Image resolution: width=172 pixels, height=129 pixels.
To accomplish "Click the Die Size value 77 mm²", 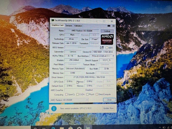I will click(95, 39).
